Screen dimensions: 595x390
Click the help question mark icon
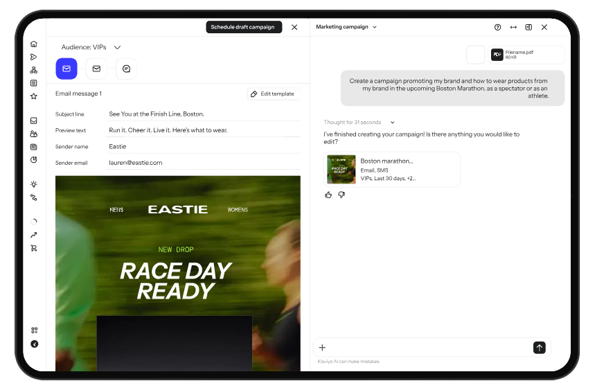pos(497,27)
